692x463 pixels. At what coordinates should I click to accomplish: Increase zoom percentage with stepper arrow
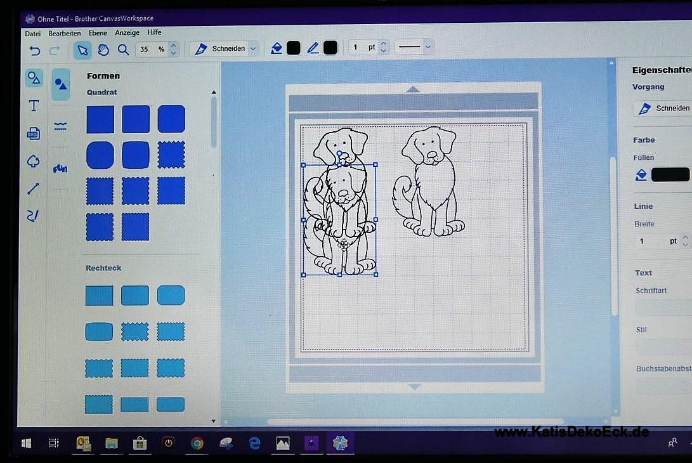coord(174,45)
